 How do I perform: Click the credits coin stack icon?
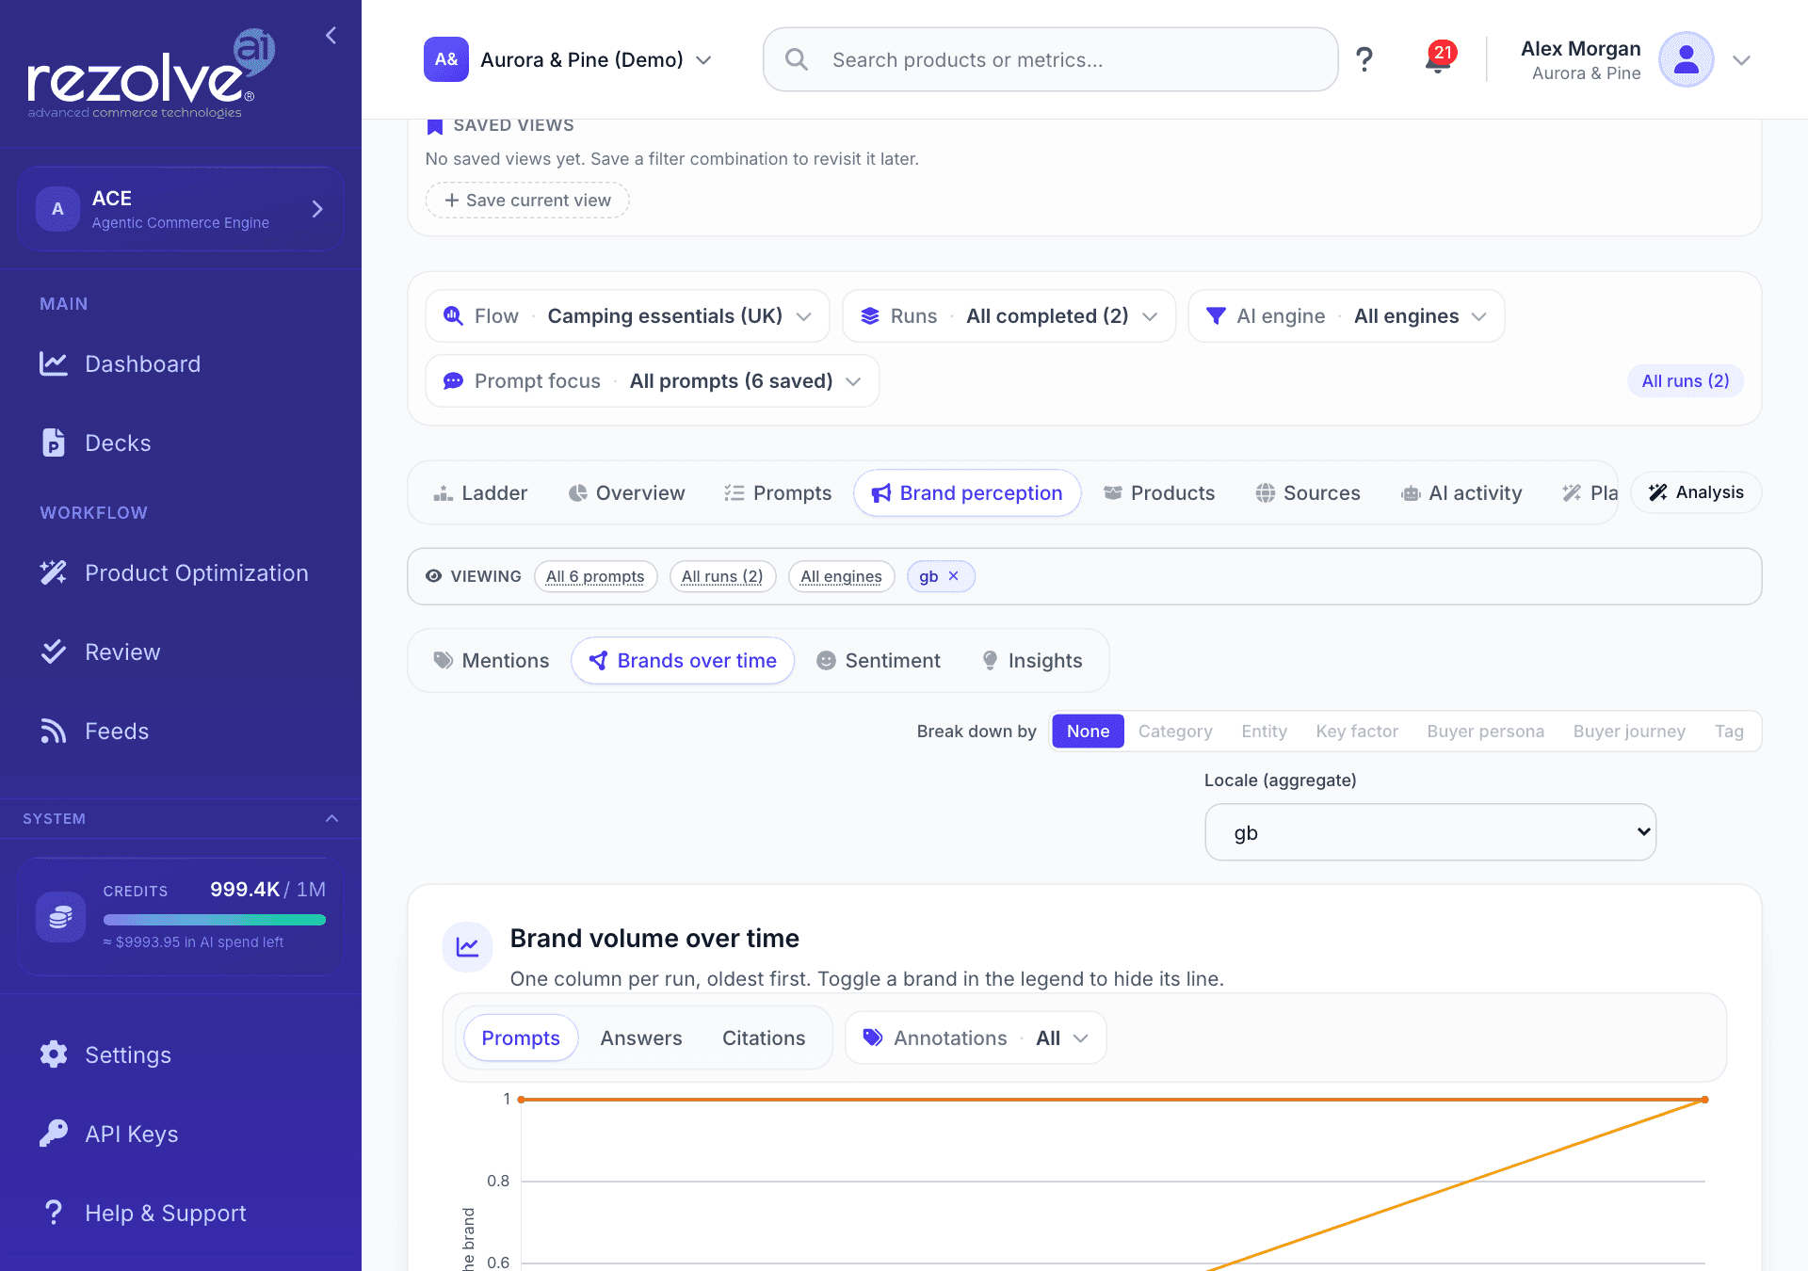[60, 916]
